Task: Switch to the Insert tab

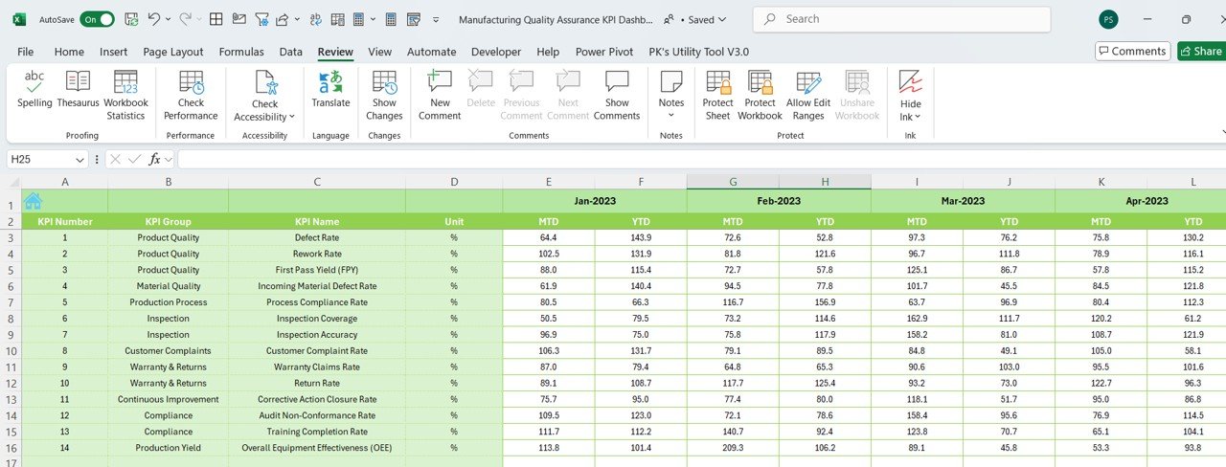Action: pos(113,52)
